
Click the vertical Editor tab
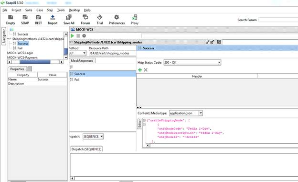click(139, 124)
